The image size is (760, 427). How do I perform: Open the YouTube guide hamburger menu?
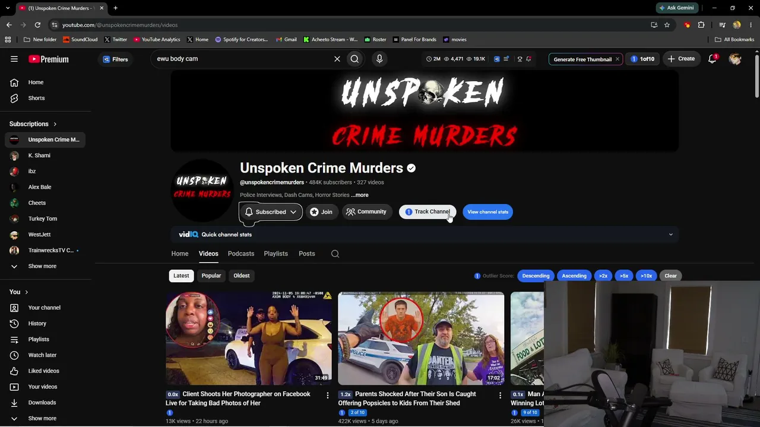point(14,59)
